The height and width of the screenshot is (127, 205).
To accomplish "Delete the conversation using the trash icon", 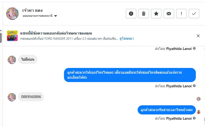I will [144, 14].
